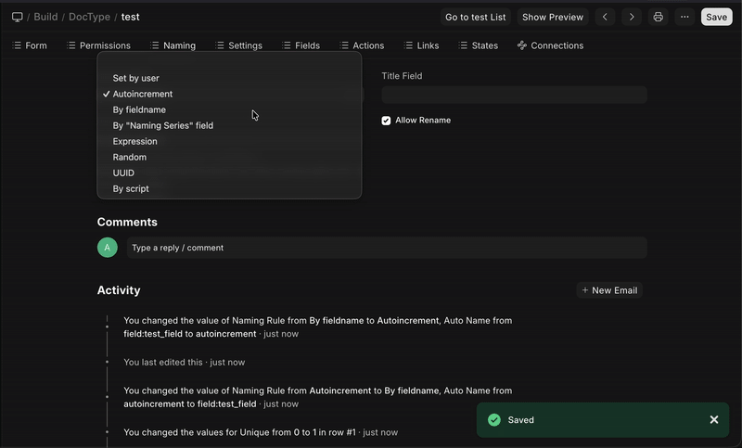Go to next document arrow
The image size is (742, 448).
632,17
